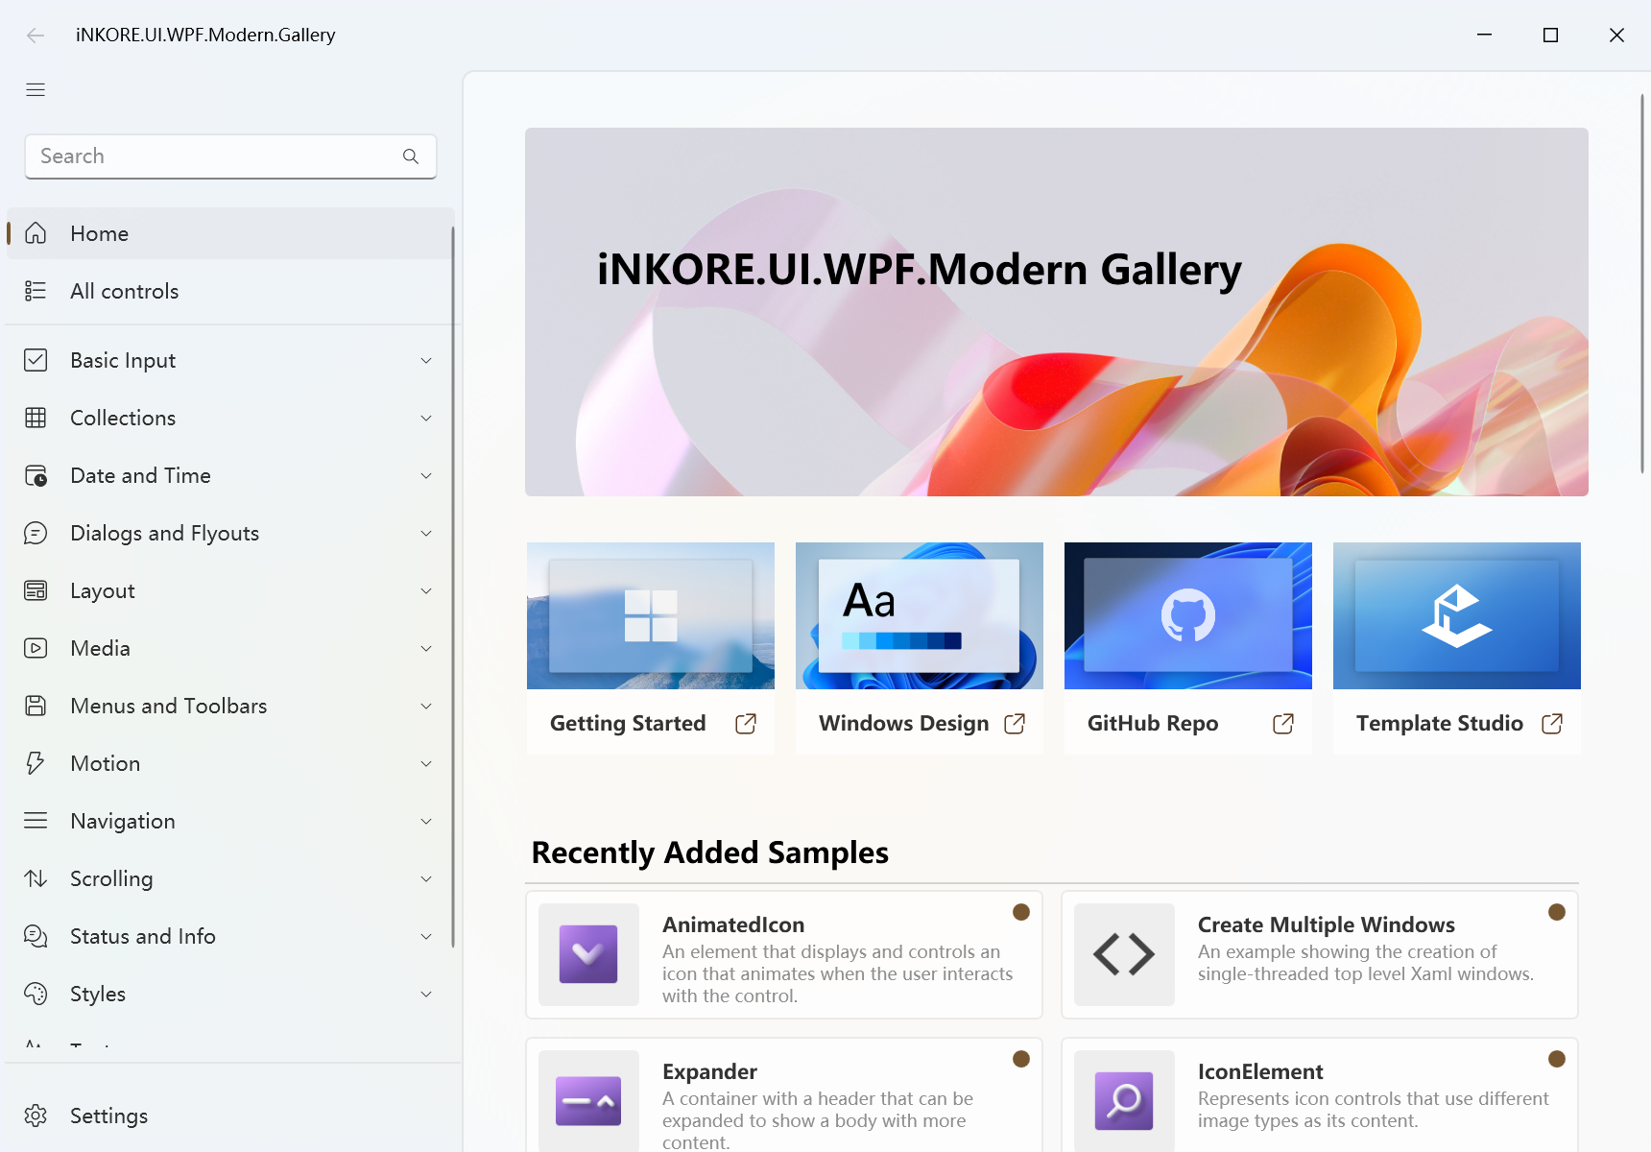The image size is (1651, 1152).
Task: Click the Settings gear icon
Action: 36,1116
